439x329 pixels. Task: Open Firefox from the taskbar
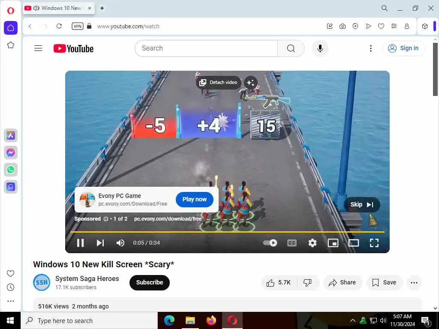pos(211,320)
